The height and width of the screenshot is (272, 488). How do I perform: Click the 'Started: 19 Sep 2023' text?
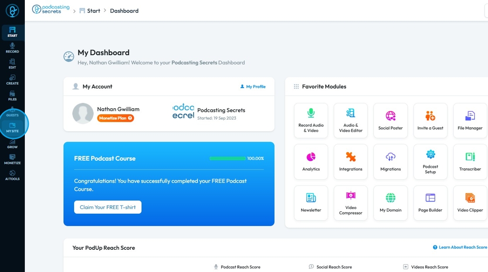(x=217, y=118)
